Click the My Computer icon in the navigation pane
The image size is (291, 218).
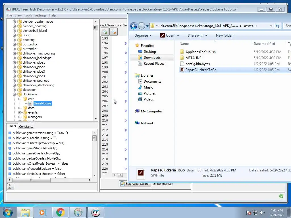click(137, 111)
